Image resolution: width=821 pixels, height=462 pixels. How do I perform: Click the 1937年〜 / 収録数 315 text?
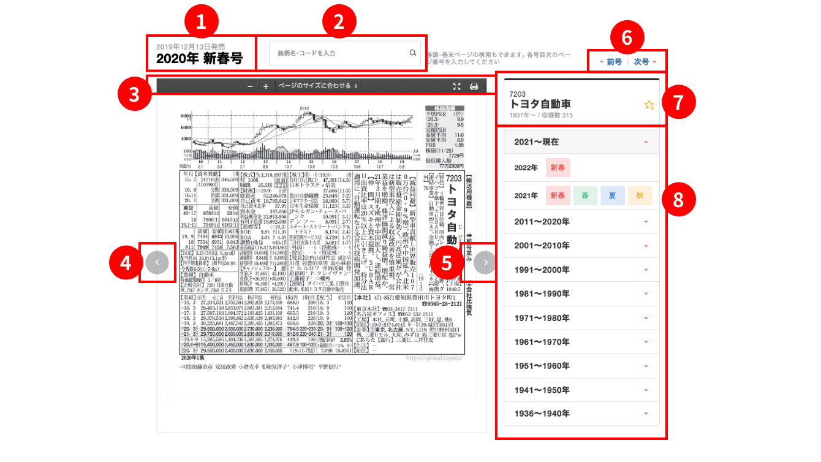541,115
